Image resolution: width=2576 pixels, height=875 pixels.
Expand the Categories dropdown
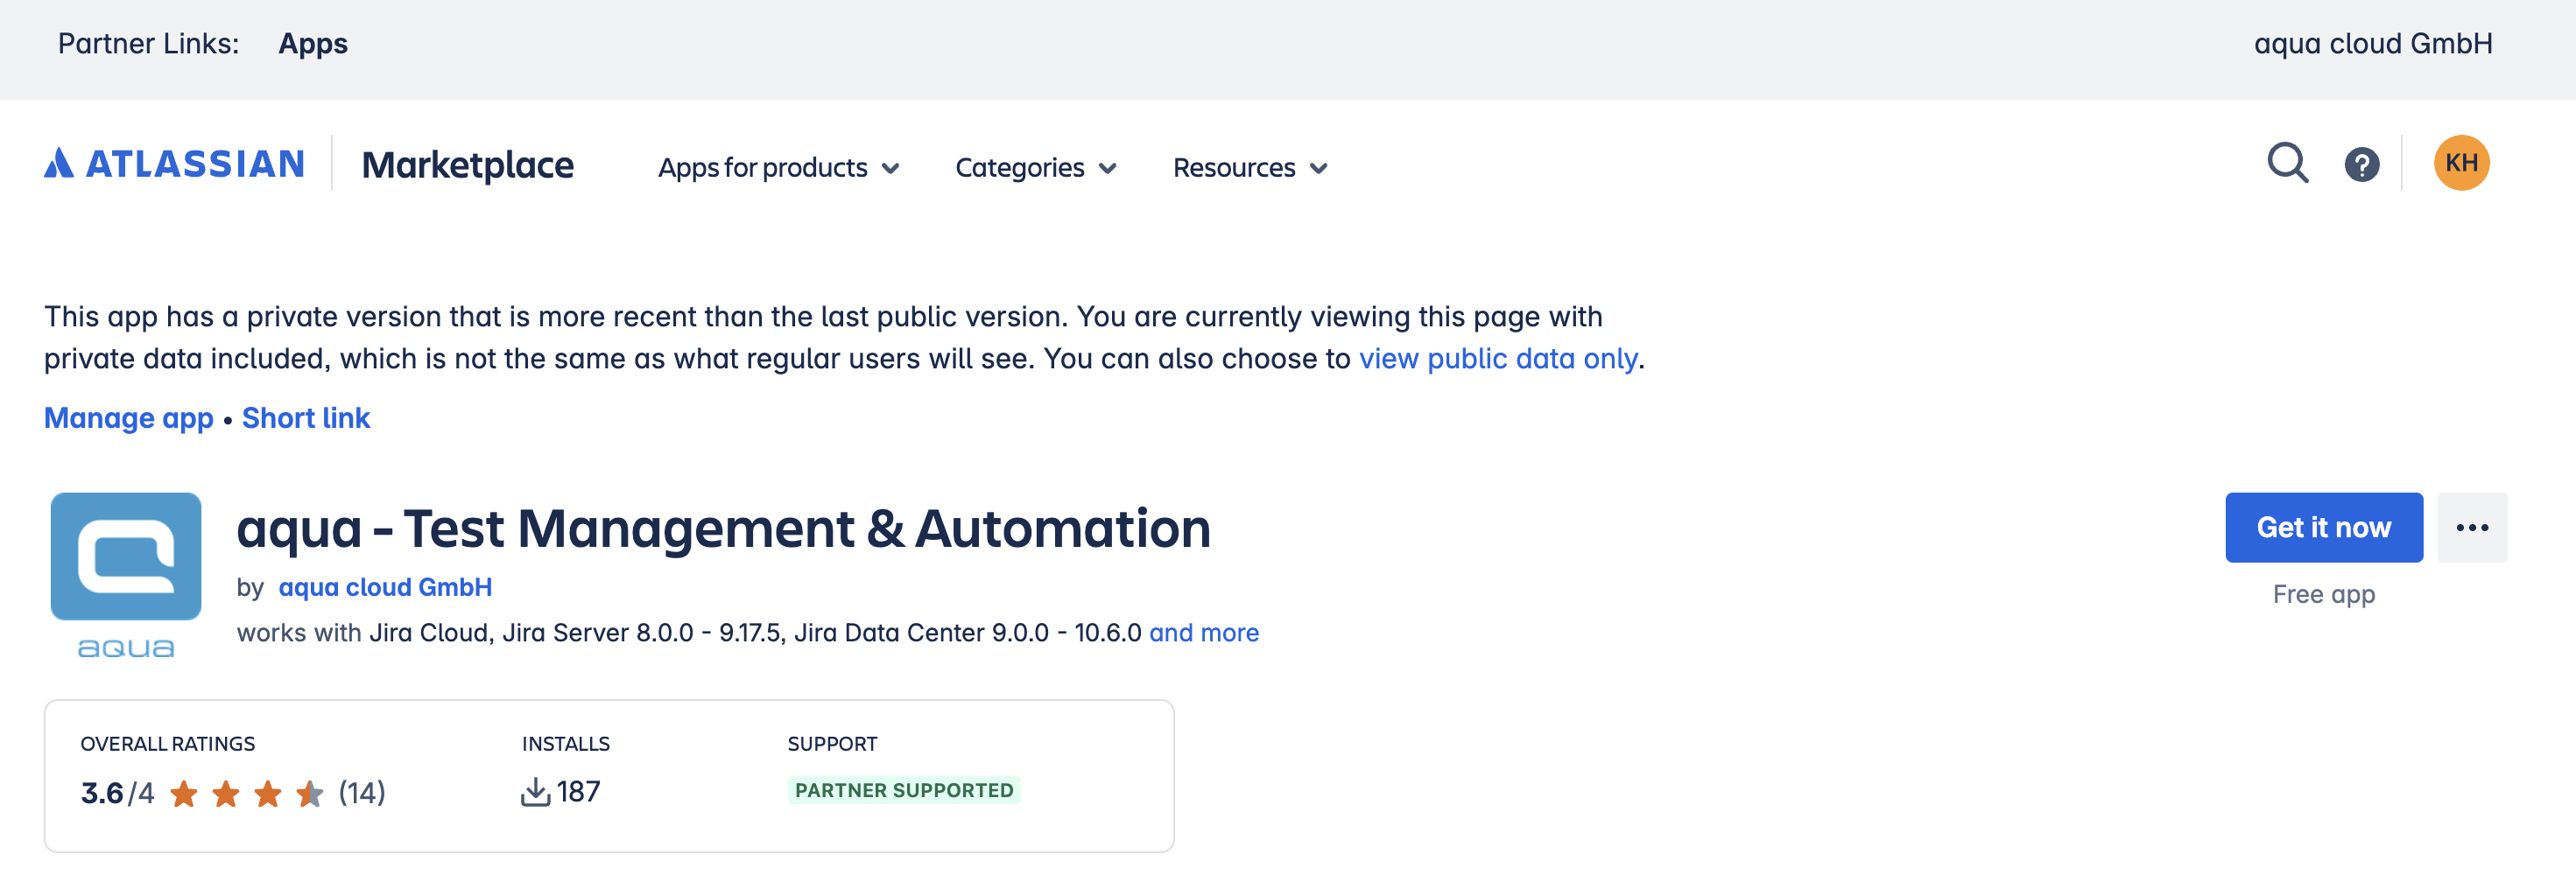1035,168
